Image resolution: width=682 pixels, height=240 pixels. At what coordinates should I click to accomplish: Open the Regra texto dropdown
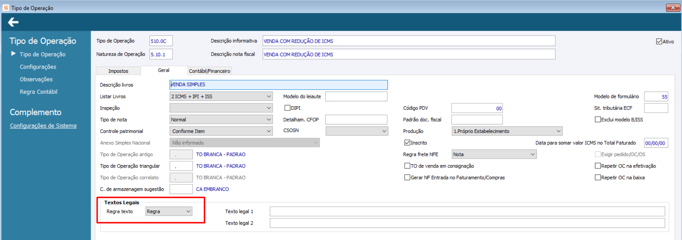tap(169, 211)
